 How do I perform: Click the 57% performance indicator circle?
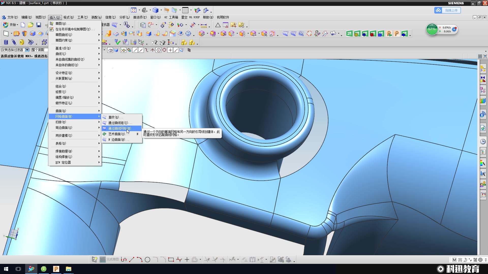(x=432, y=29)
